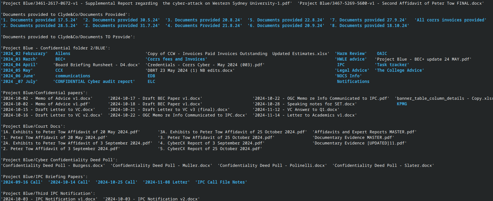Click the '2024-09-16 Call' directory
493x201 pixels.
[22, 182]
